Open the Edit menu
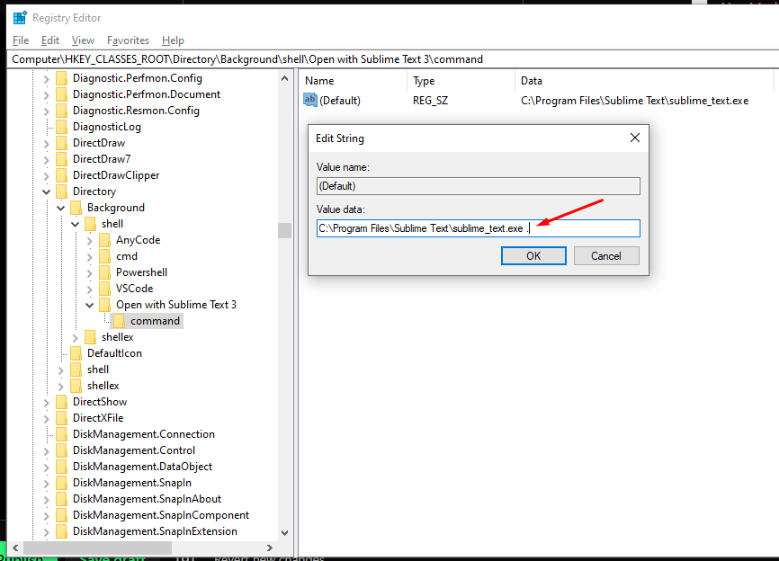Screen dimensions: 779x561 tap(50, 40)
